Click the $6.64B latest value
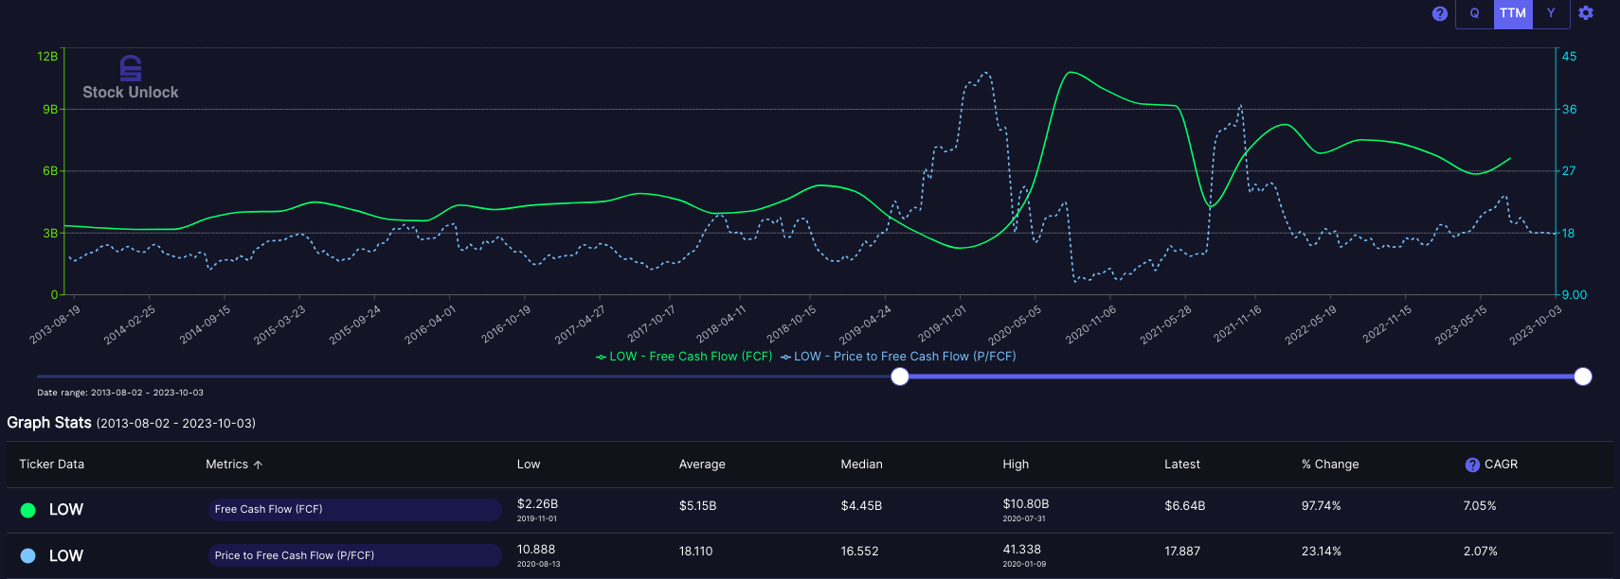This screenshot has width=1620, height=579. [x=1185, y=506]
